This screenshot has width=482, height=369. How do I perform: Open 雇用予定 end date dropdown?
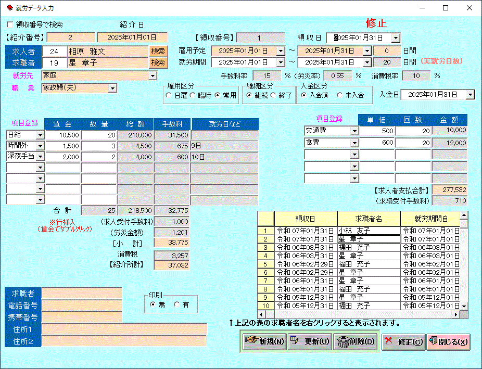point(367,51)
